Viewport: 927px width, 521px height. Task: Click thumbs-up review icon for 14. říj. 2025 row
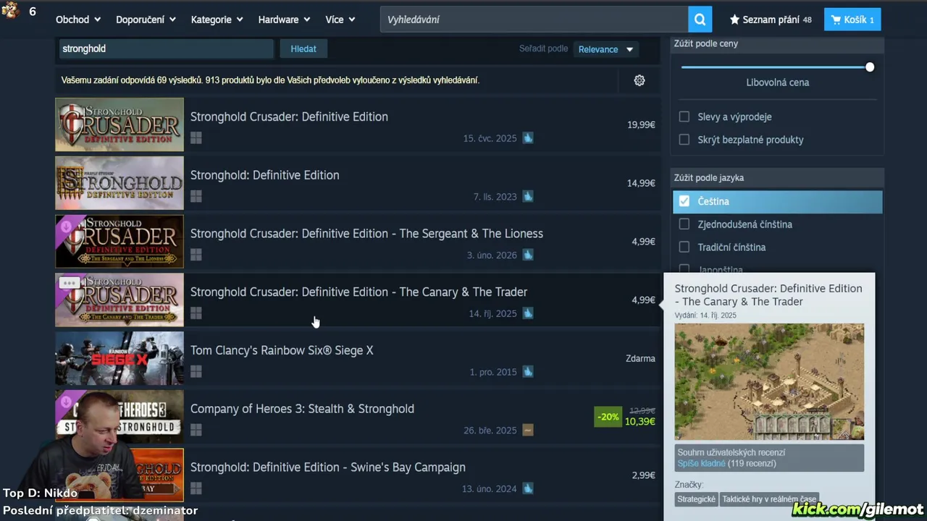click(528, 313)
